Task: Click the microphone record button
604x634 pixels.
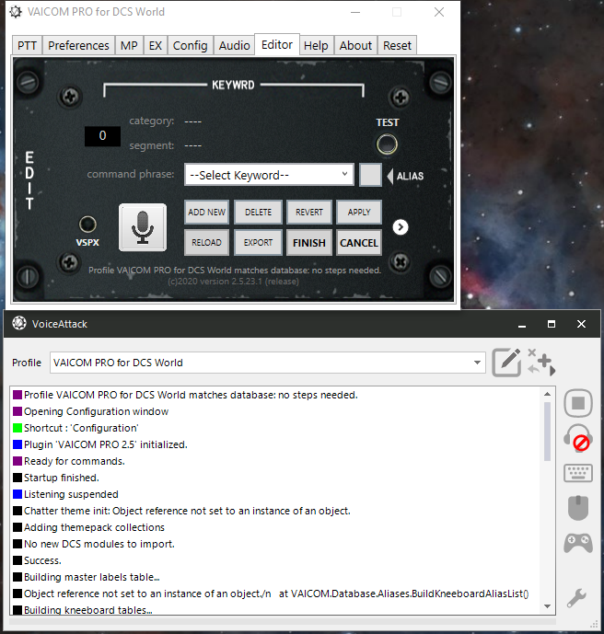Action: (x=143, y=227)
